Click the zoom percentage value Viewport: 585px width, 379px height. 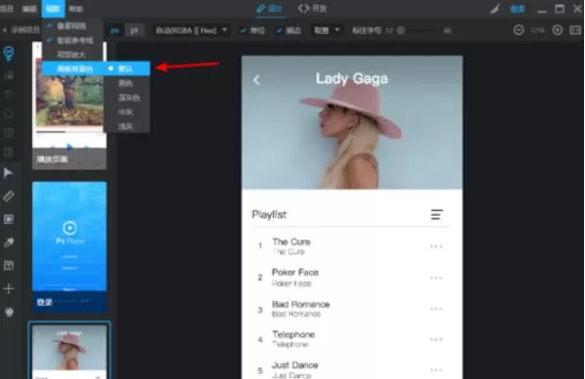[538, 30]
